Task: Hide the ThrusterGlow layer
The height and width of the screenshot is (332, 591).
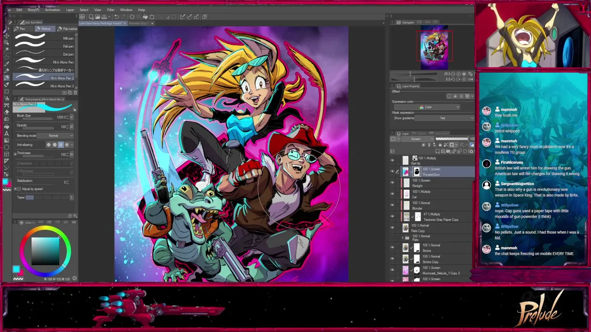Action: point(392,172)
